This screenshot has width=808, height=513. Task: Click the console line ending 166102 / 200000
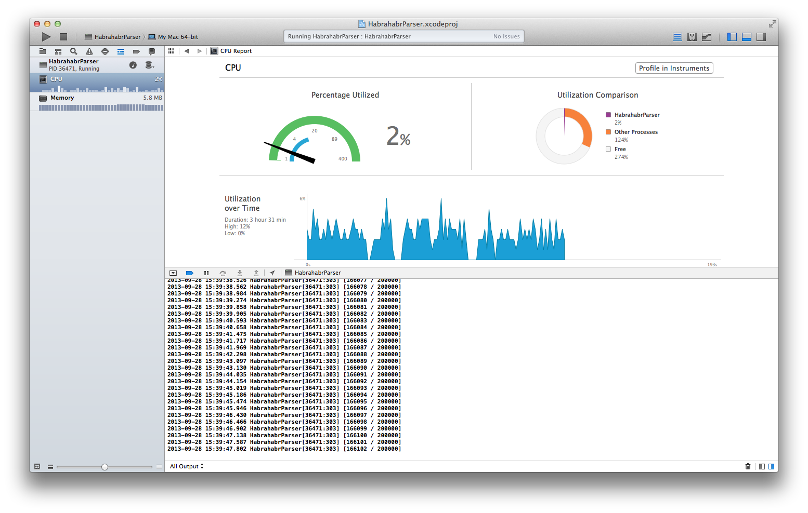click(284, 449)
